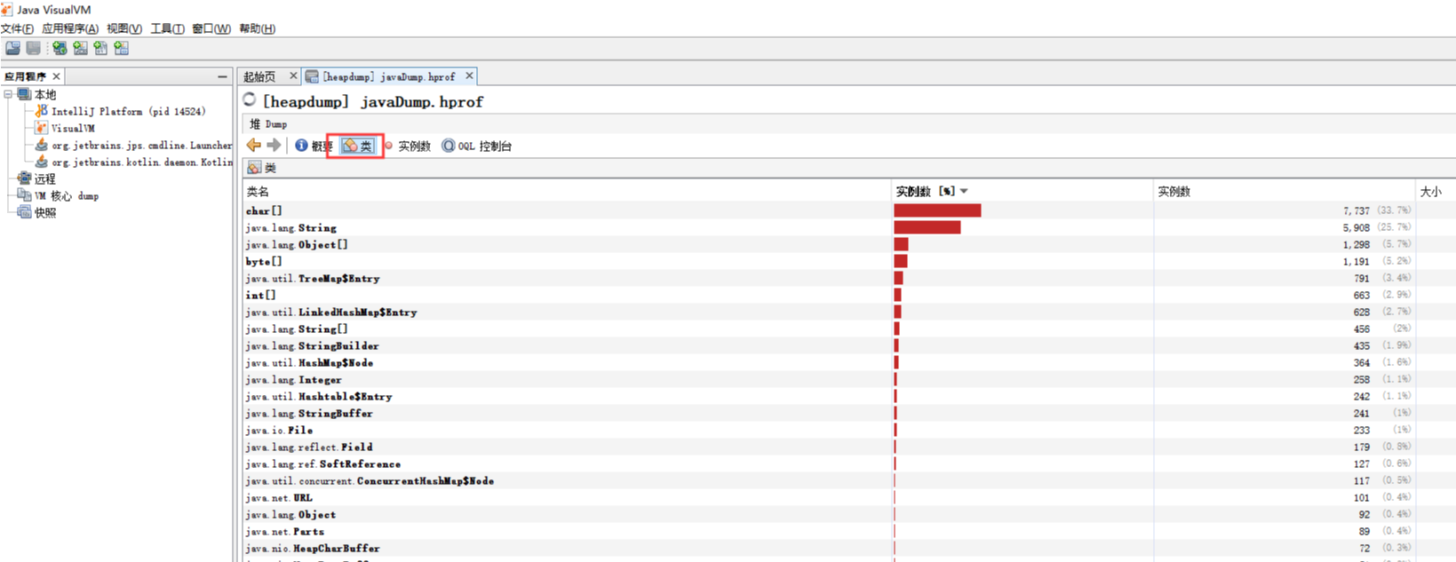Sort by the 大小 column header
Screen dimensions: 1456x562
click(1435, 191)
